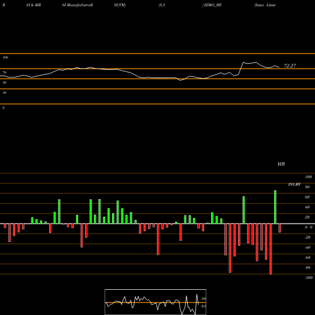This screenshot has width=315, height=315.
Task: Click the last red bar in MR histogram
Action: (x=280, y=228)
